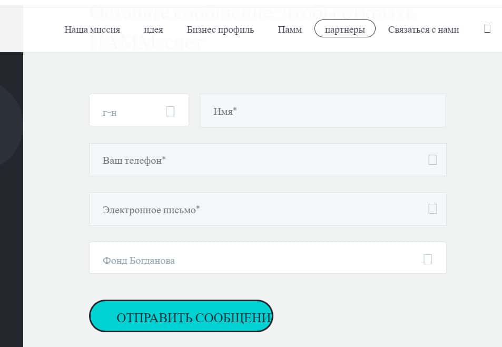502x347 pixels.
Task: Click the icon at the right of Фонд Богданова
Action: 428,259
